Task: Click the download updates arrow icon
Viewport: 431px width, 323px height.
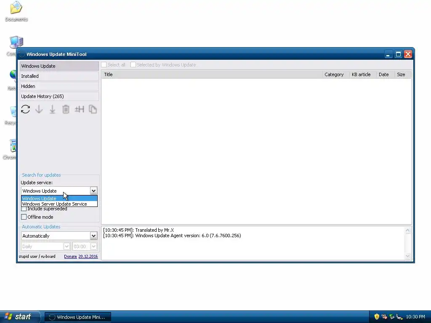Action: [x=39, y=109]
